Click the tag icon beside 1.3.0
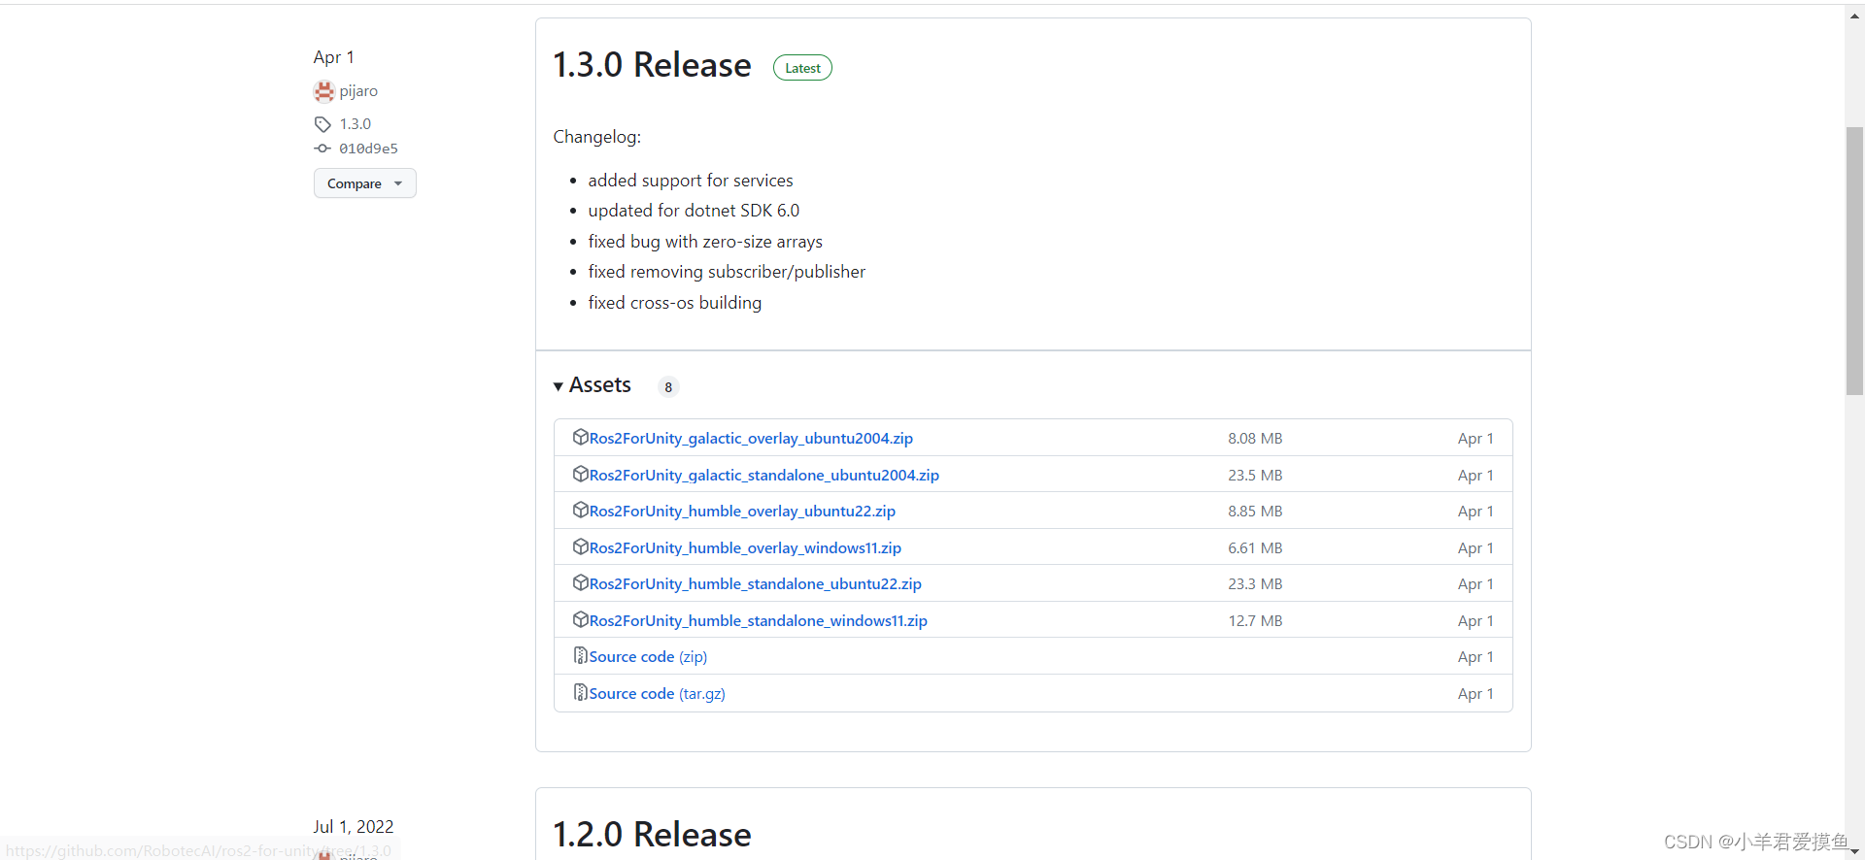The width and height of the screenshot is (1865, 860). point(322,124)
